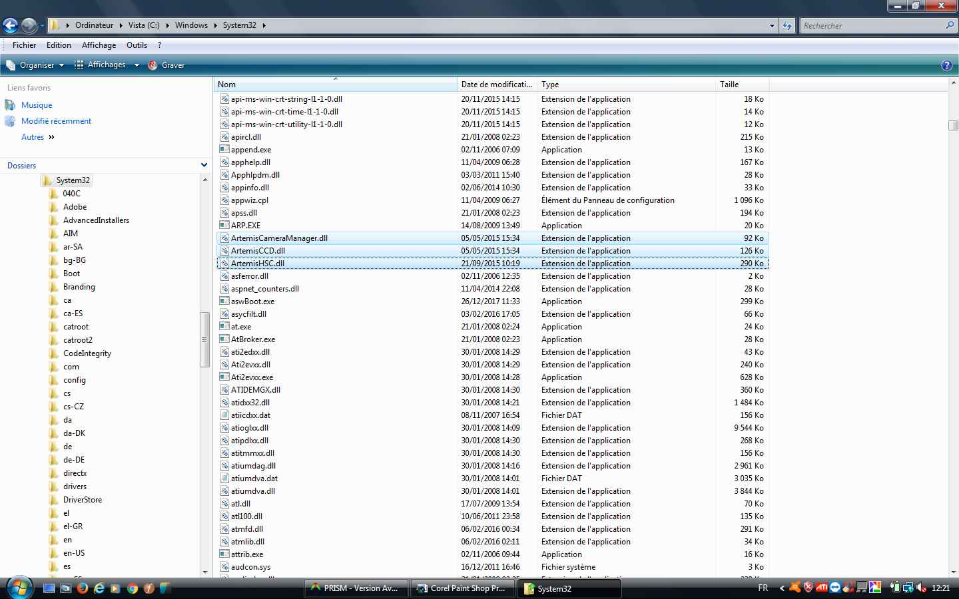Open the Musique favorite link icon
The image size is (959, 599).
[x=10, y=105]
